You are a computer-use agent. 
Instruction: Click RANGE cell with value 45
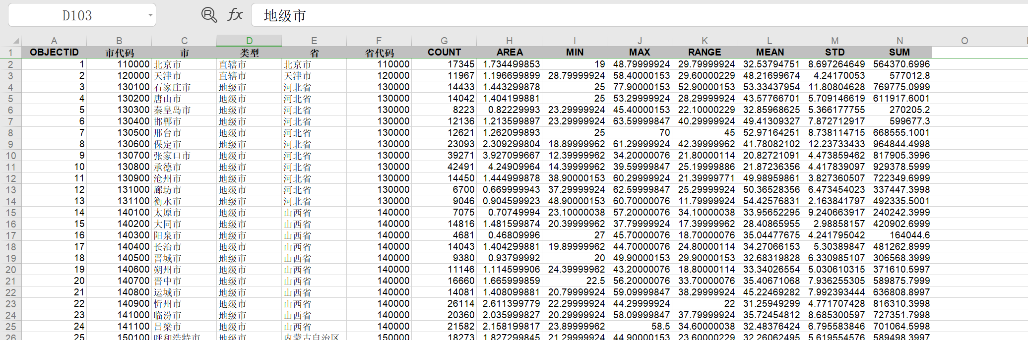[x=705, y=132]
